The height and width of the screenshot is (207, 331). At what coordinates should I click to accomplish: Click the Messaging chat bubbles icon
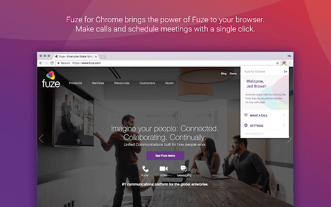(x=184, y=169)
